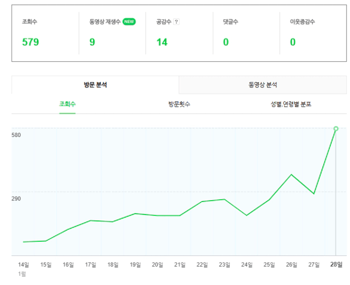This screenshot has height=285, width=350.
Task: Click 17일 on the chart date axis
Action: (91, 265)
